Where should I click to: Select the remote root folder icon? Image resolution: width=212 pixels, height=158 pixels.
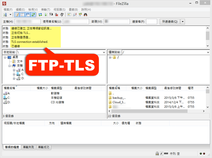click(x=114, y=58)
